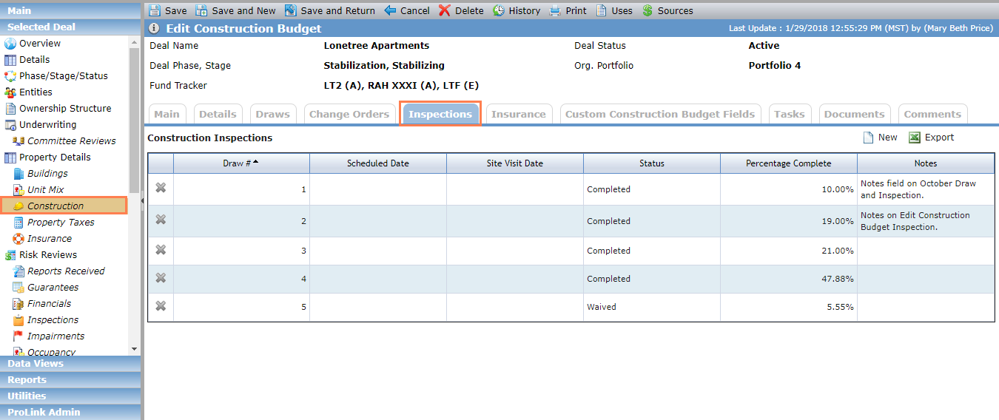Select Property Taxes in the sidebar tree
Image resolution: width=999 pixels, height=420 pixels.
pyautogui.click(x=61, y=222)
